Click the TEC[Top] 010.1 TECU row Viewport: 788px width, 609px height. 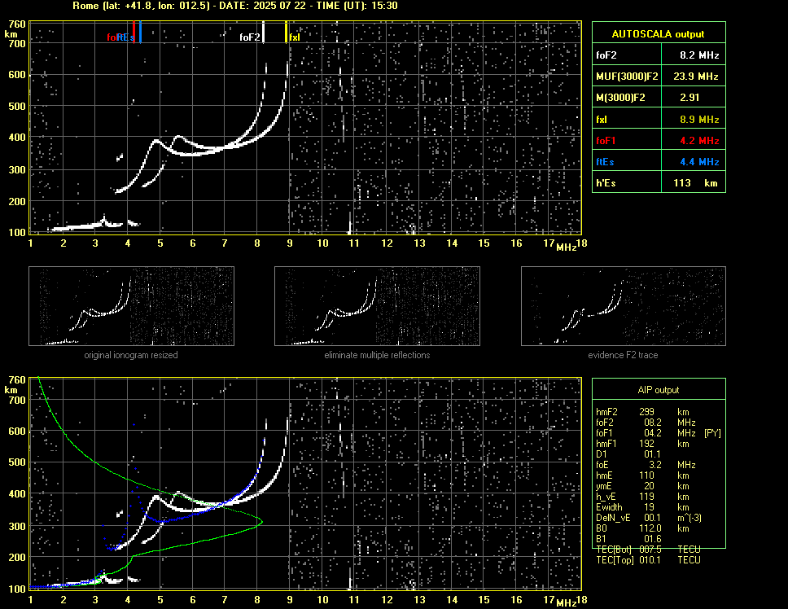click(x=648, y=560)
